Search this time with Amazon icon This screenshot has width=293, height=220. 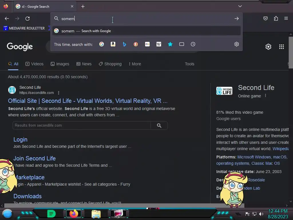pyautogui.click(x=113, y=44)
